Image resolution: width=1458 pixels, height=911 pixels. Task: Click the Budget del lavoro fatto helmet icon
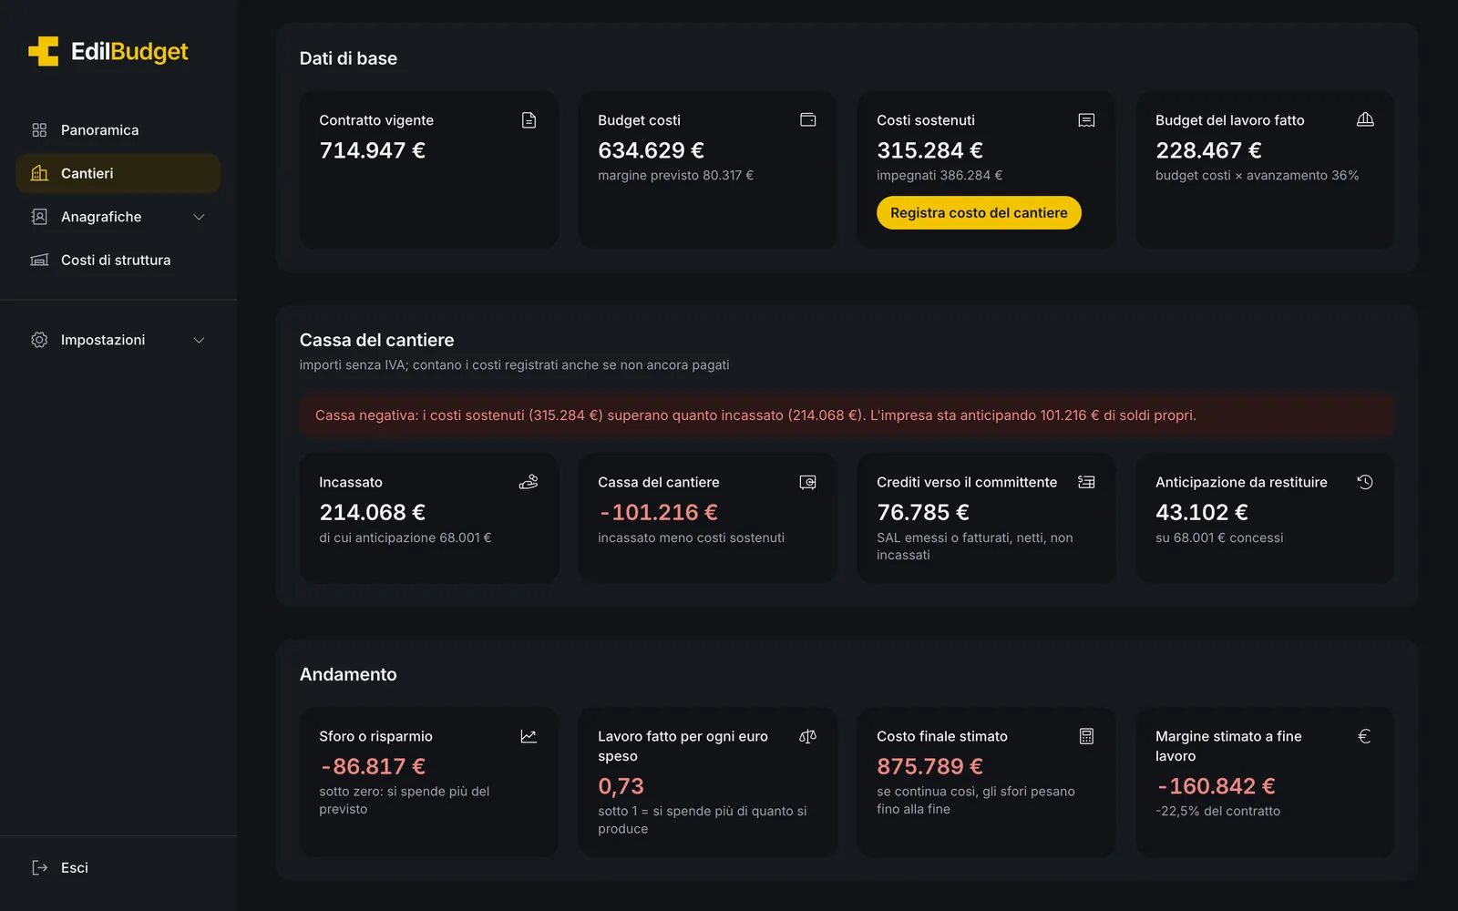(x=1365, y=120)
